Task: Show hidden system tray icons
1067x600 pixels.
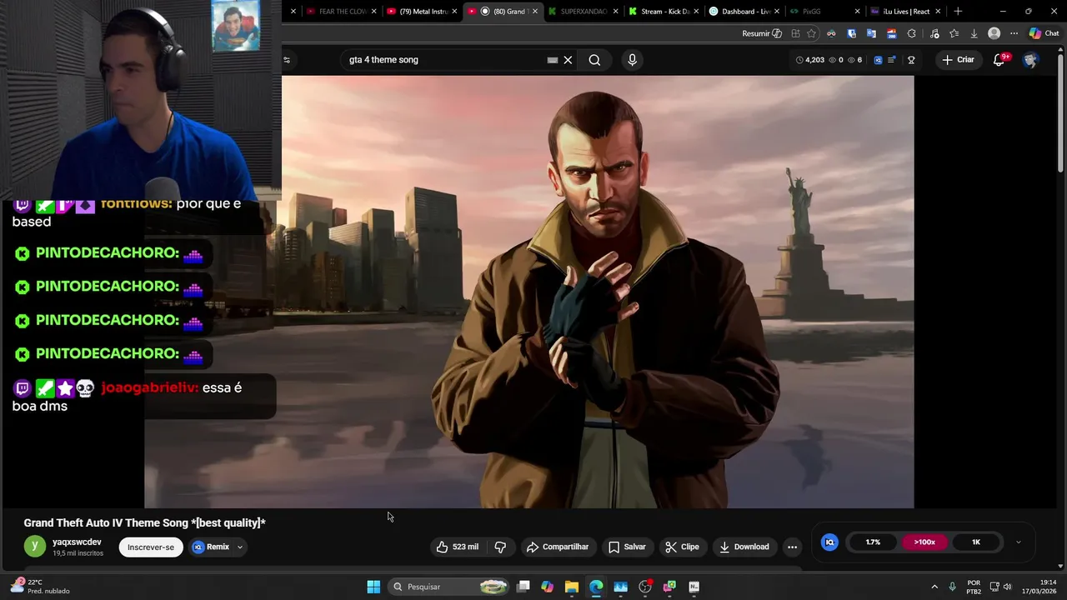Action: coord(934,587)
